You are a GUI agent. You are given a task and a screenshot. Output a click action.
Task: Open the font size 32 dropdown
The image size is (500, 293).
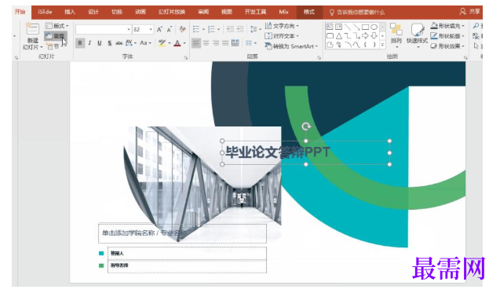(151, 29)
